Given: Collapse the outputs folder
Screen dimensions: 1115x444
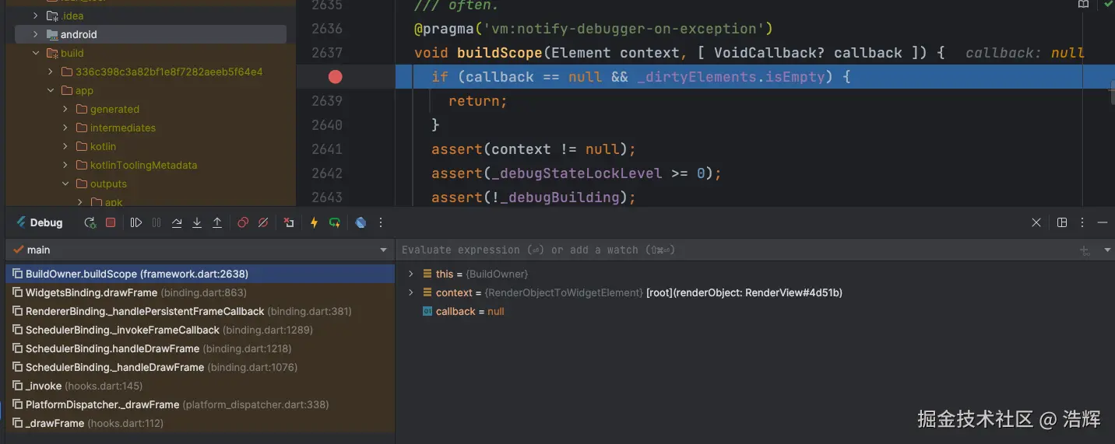Looking at the screenshot, I should tap(65, 184).
